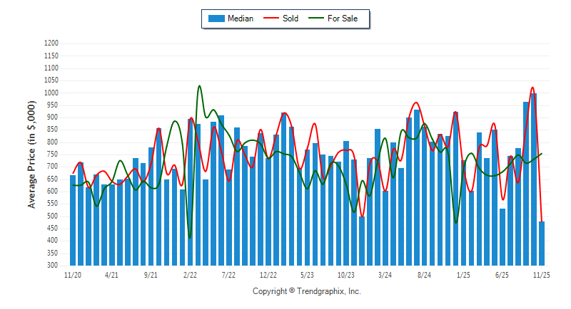The width and height of the screenshot is (571, 309).
Task: Click the green line's highest peak
Action: (x=199, y=86)
